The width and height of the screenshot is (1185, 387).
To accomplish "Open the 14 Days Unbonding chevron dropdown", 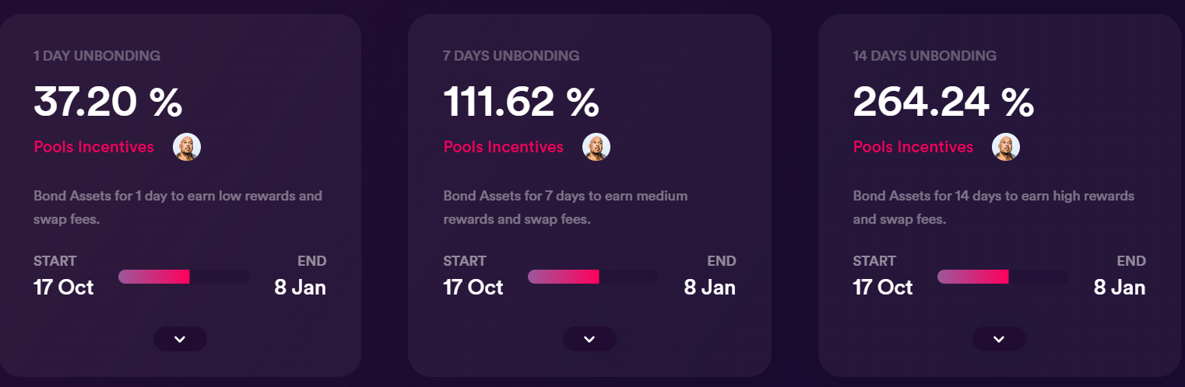I will [x=999, y=339].
